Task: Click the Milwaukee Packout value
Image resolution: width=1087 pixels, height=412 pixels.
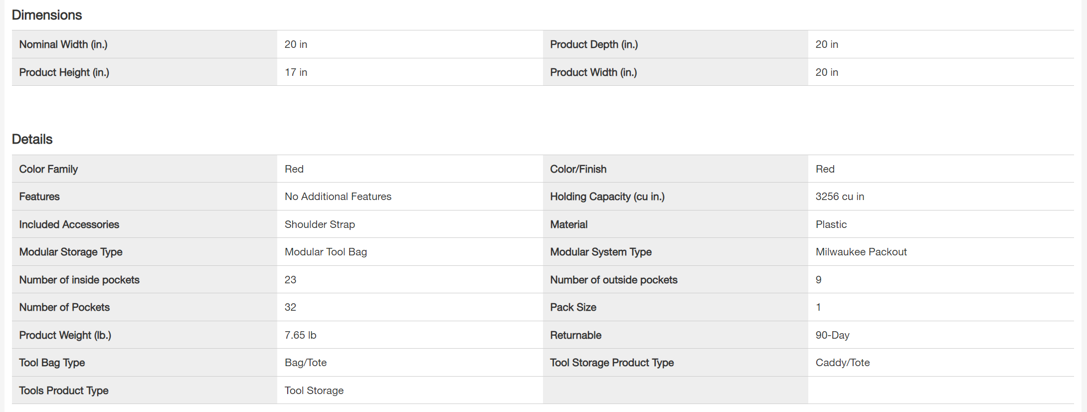Action: (861, 252)
